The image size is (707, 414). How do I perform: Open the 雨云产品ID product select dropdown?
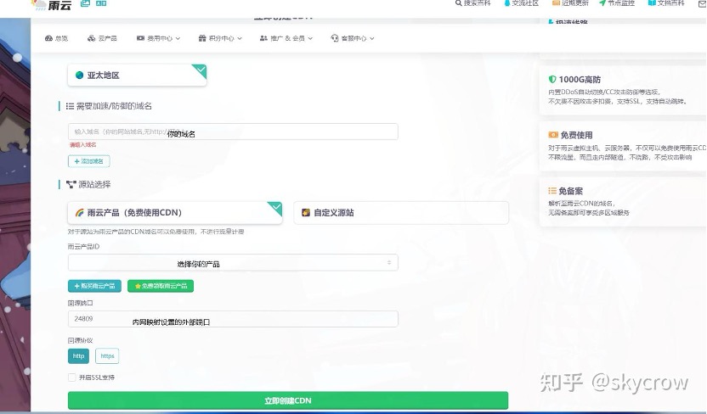tap(233, 263)
